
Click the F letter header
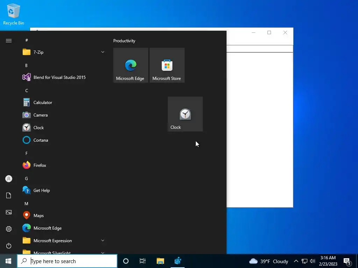tap(27, 154)
